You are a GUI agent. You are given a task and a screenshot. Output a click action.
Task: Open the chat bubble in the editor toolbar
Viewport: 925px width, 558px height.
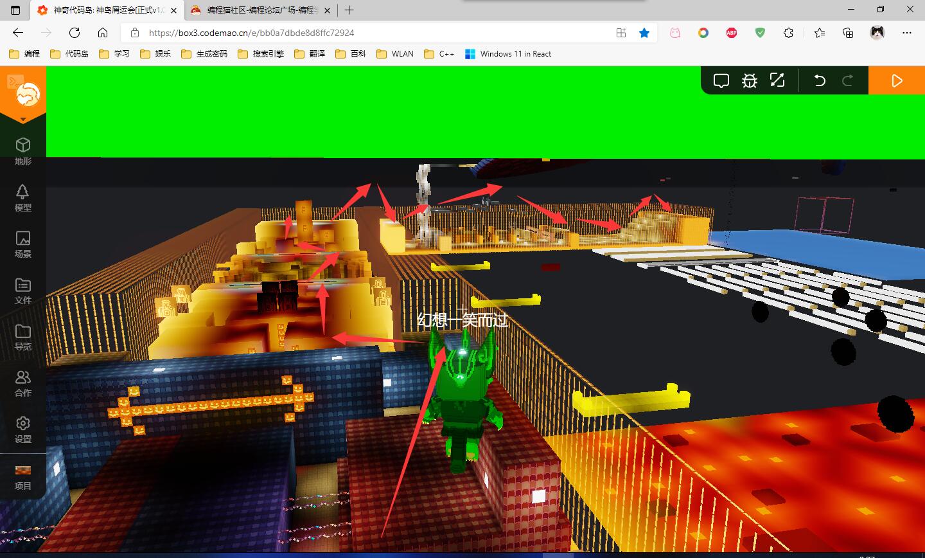click(x=721, y=80)
